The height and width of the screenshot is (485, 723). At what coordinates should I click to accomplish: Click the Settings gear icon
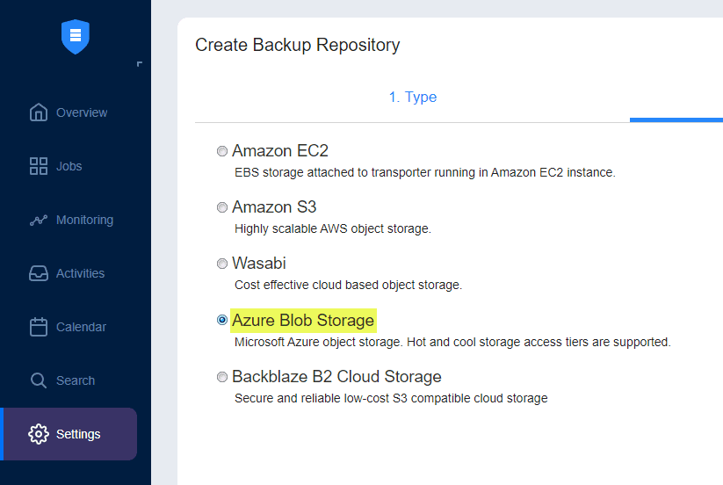(39, 434)
